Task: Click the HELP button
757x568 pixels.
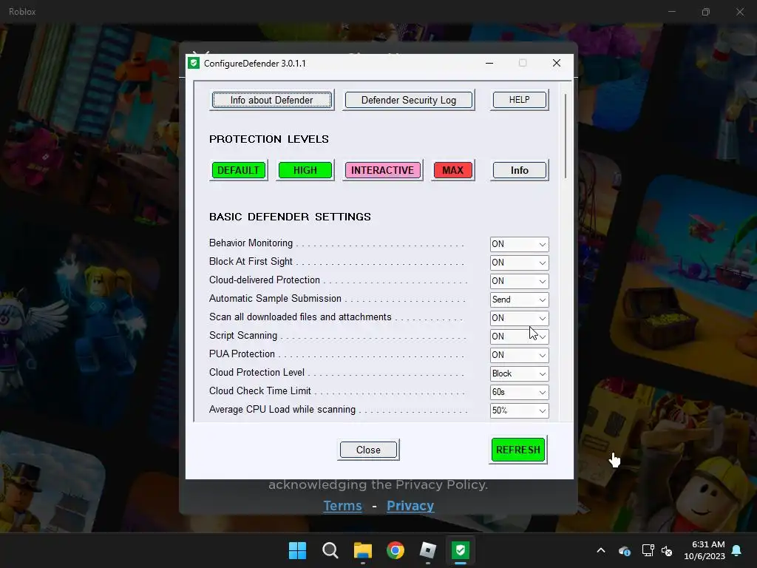Action: tap(520, 100)
